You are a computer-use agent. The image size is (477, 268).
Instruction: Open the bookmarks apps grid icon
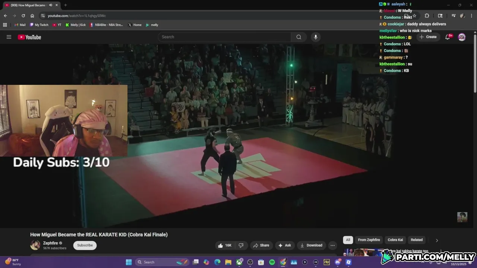point(5,25)
